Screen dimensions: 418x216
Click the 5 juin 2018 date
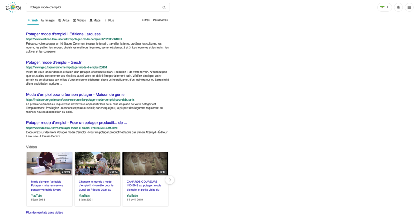pos(38,200)
